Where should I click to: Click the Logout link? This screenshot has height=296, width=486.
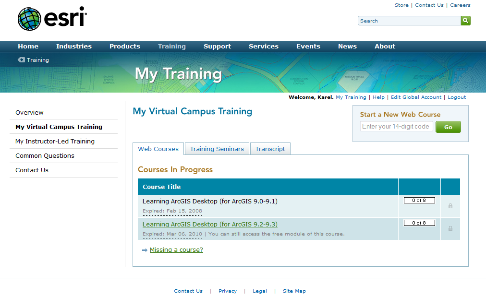457,97
